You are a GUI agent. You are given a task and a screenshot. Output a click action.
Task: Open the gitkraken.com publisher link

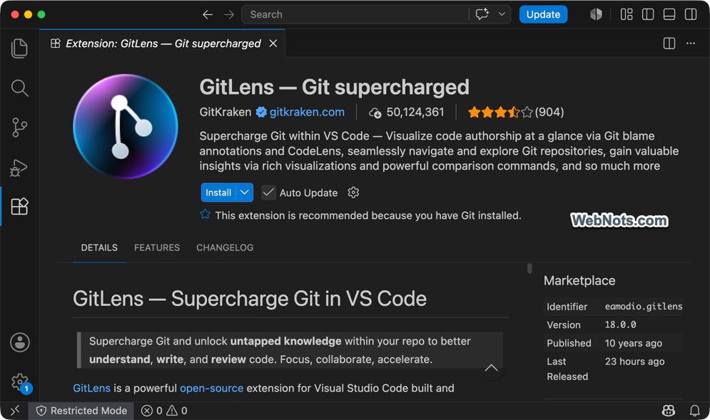(x=307, y=112)
